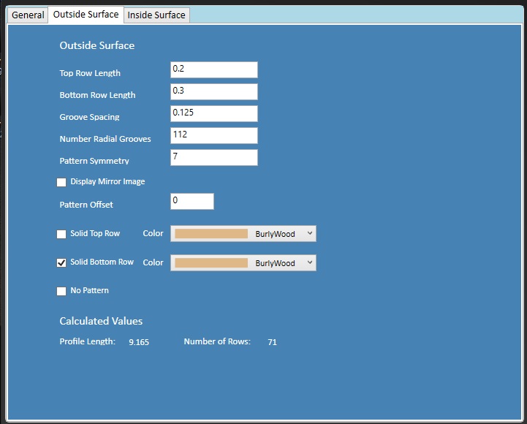This screenshot has width=527, height=424.
Task: Check the Solid Top Row checkbox
Action: point(61,234)
